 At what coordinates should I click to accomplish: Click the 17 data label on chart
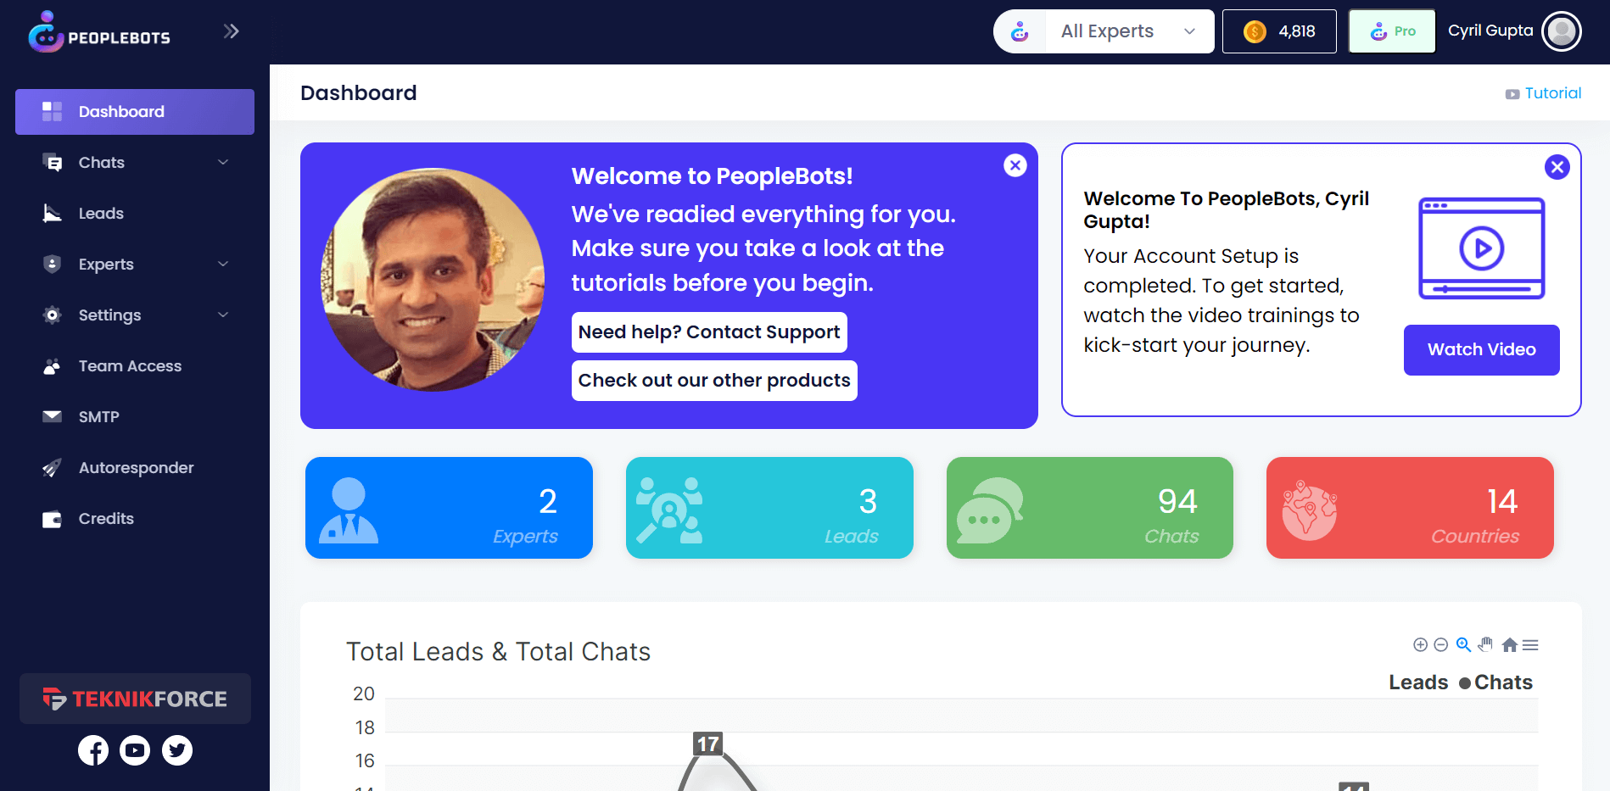tap(707, 744)
